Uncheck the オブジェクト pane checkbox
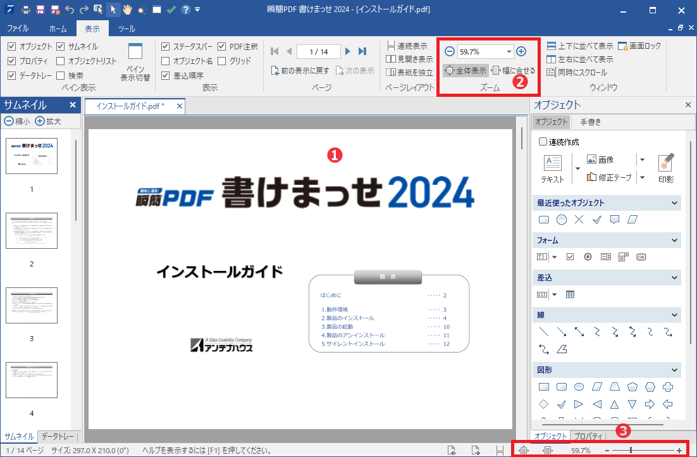The width and height of the screenshot is (697, 457). coord(12,46)
